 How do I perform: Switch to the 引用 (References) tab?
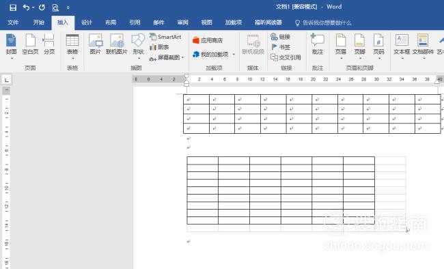(135, 23)
